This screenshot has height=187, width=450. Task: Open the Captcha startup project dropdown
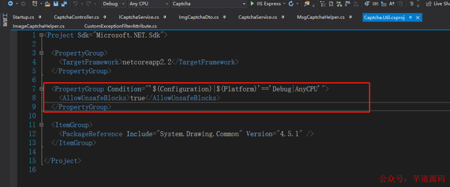pyautogui.click(x=209, y=4)
